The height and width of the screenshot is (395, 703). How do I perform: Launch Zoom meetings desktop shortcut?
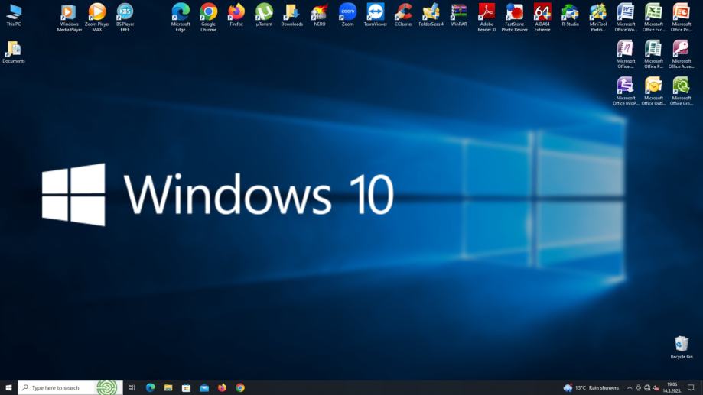click(x=347, y=15)
